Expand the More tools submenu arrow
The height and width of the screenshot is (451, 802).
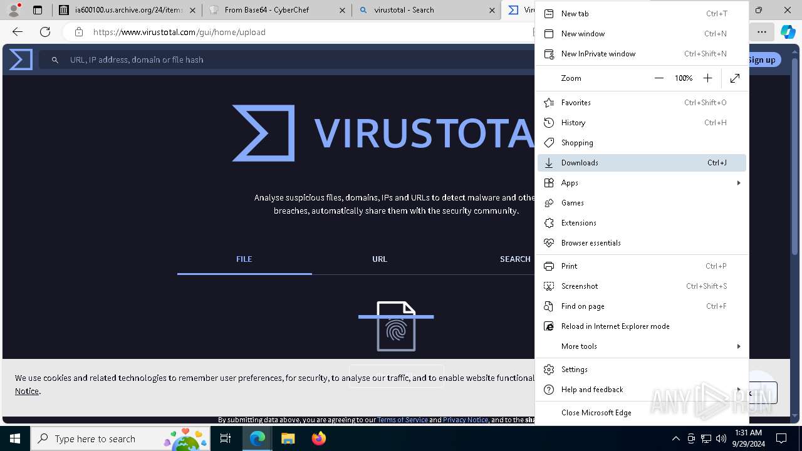click(739, 346)
